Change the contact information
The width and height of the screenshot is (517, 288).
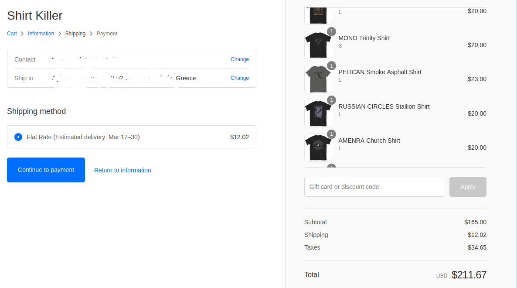(240, 59)
